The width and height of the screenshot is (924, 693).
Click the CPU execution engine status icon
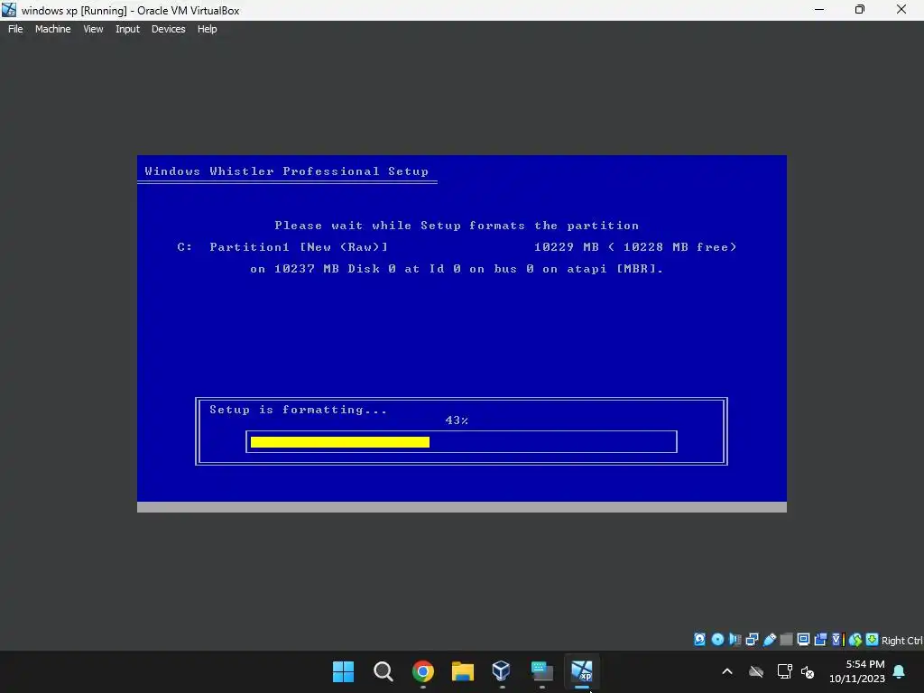coord(838,640)
